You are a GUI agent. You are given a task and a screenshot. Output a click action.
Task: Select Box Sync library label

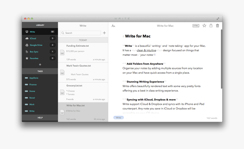click(x=34, y=52)
